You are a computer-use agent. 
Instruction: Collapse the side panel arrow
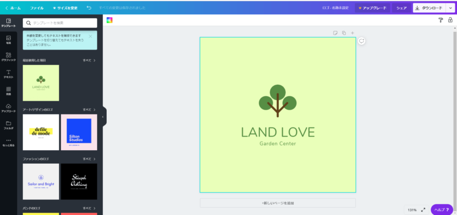click(x=103, y=117)
